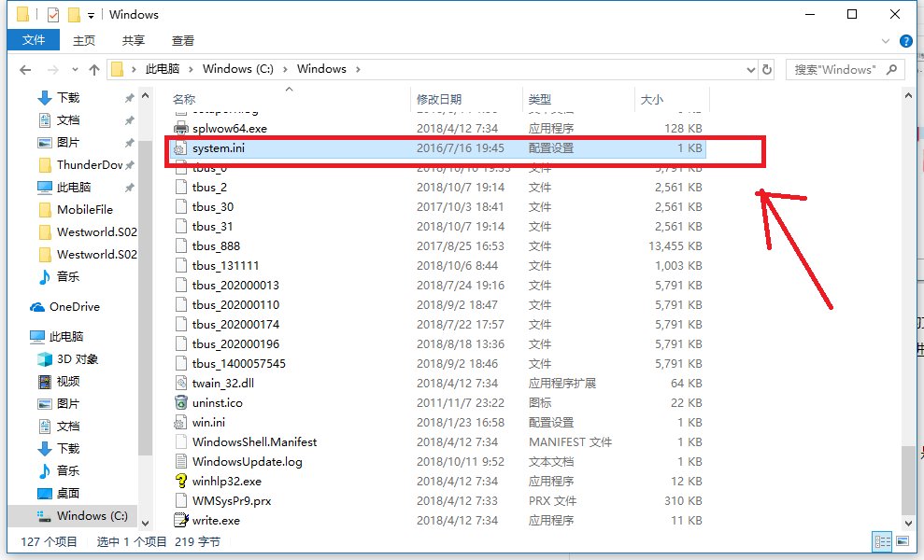This screenshot has width=924, height=560.
Task: Navigate up one folder level
Action: pos(96,68)
